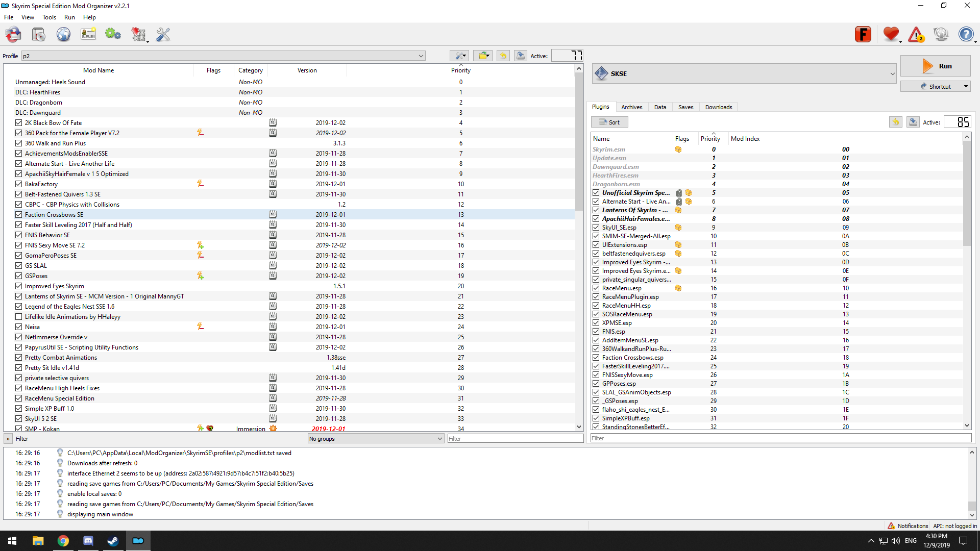This screenshot has height=551, width=980.
Task: Click the grey globe Update icon
Action: click(x=941, y=34)
